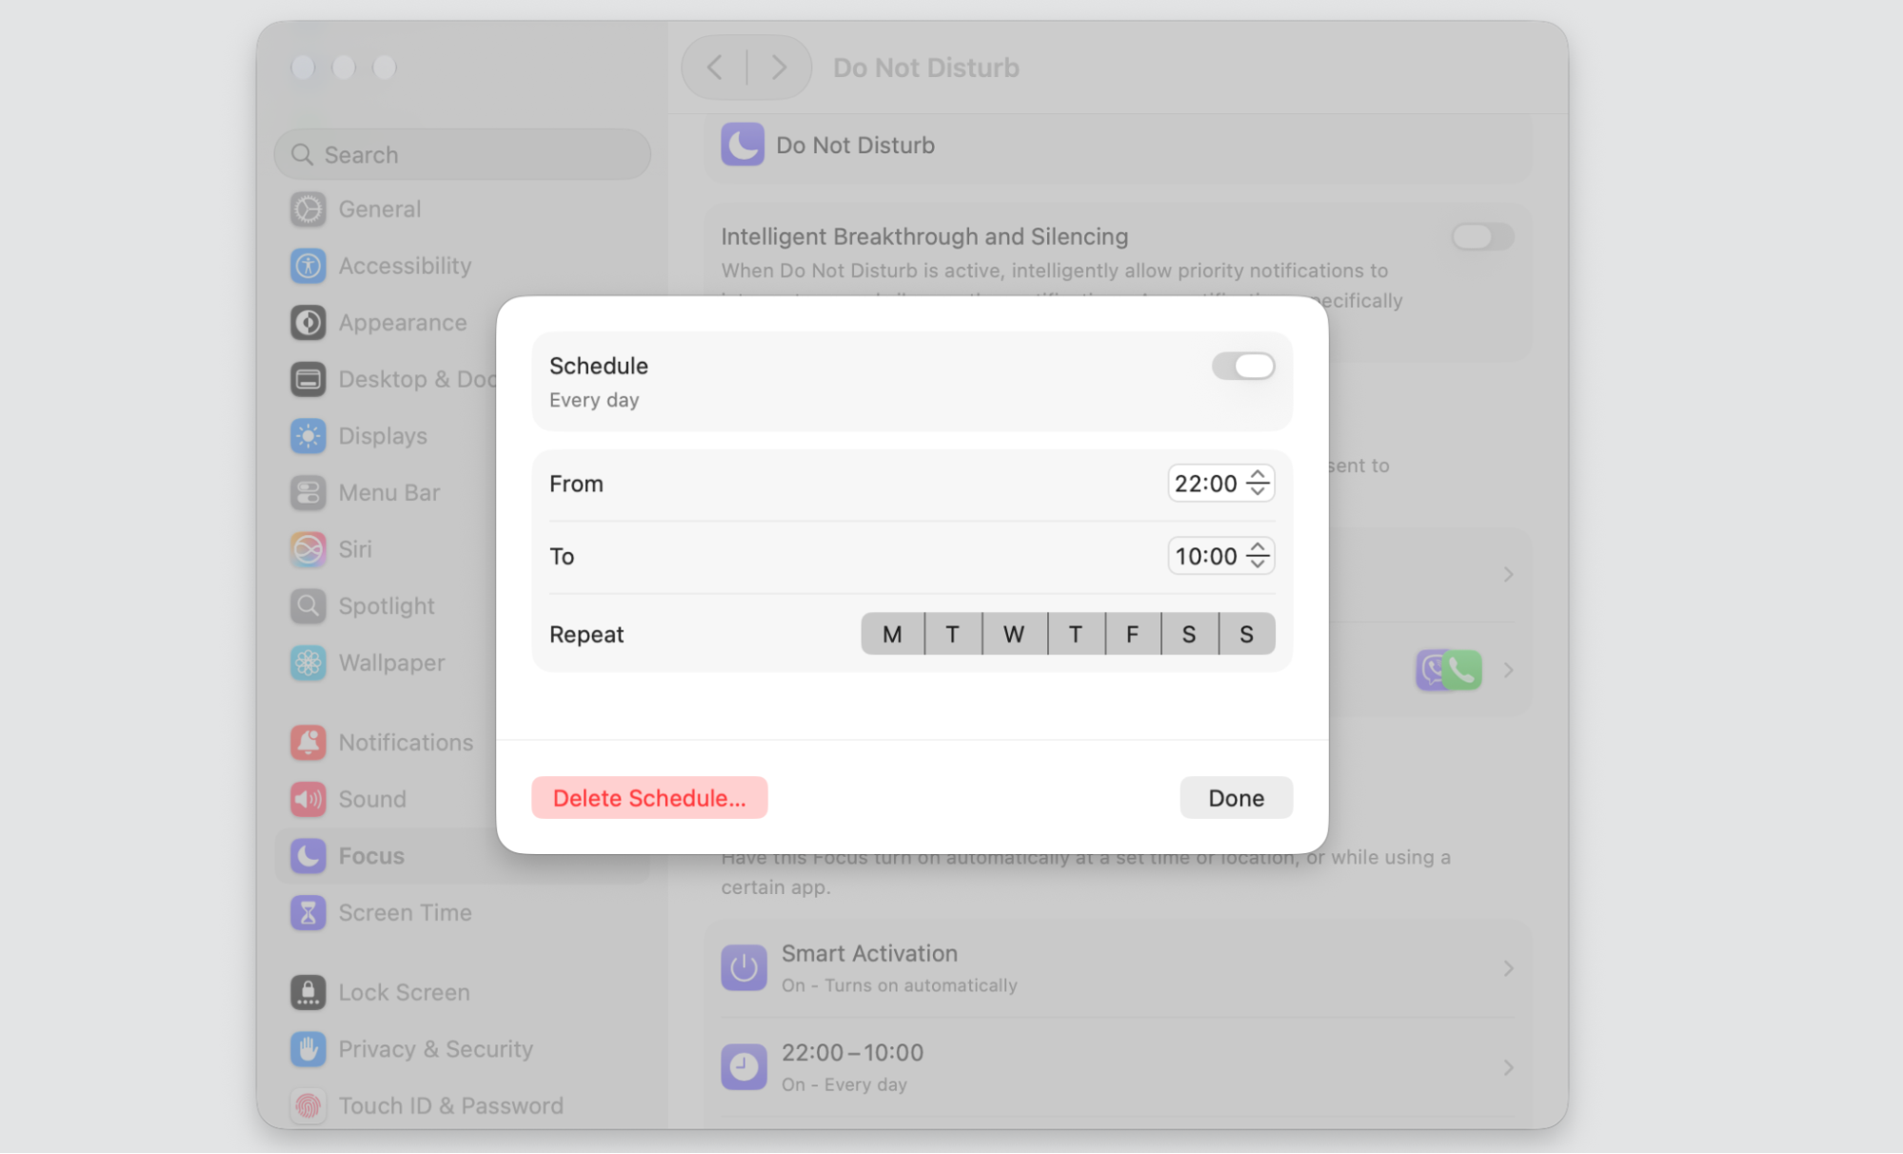
Task: Open the Spotlight sidebar icon
Action: tap(307, 606)
